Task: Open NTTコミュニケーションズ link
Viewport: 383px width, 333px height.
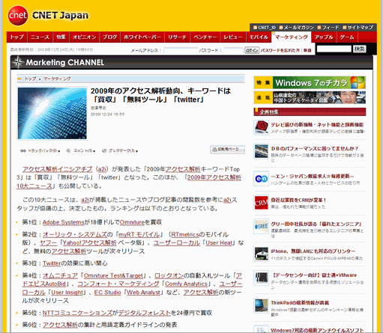Action: coord(77,313)
